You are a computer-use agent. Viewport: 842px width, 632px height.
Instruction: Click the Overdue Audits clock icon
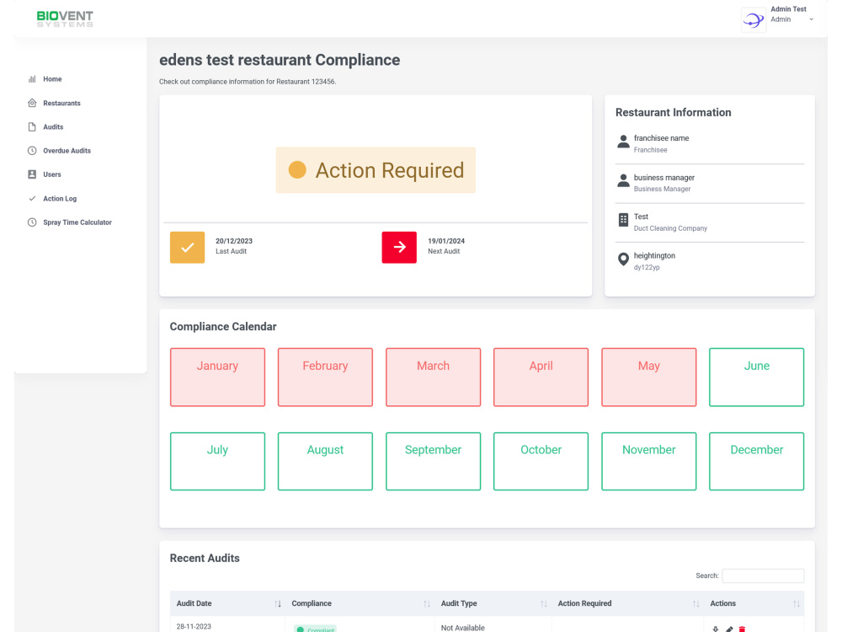tap(32, 151)
